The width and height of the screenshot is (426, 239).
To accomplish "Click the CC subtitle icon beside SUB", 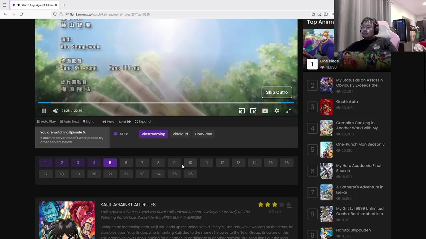I will tap(115, 134).
